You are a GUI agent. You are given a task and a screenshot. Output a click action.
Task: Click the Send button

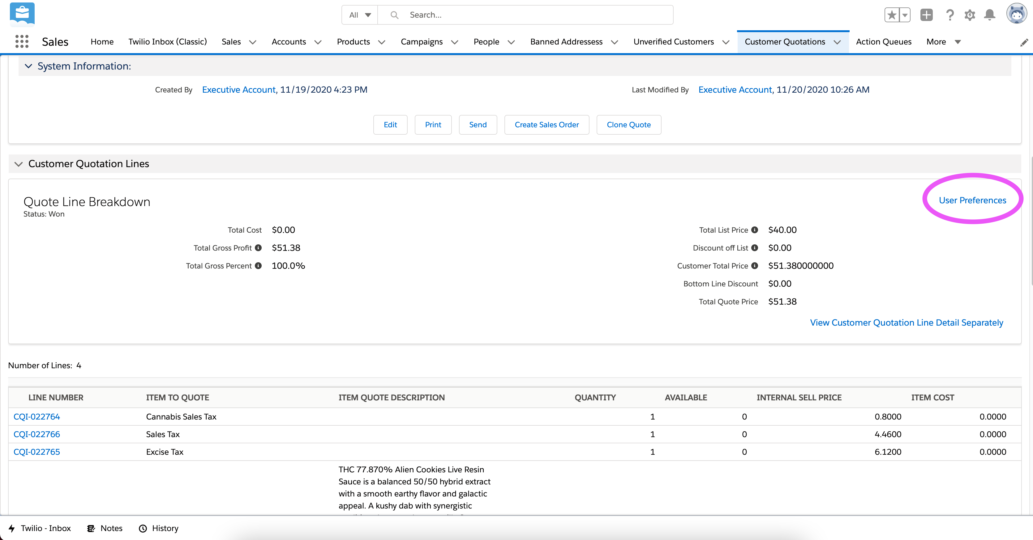tap(478, 124)
